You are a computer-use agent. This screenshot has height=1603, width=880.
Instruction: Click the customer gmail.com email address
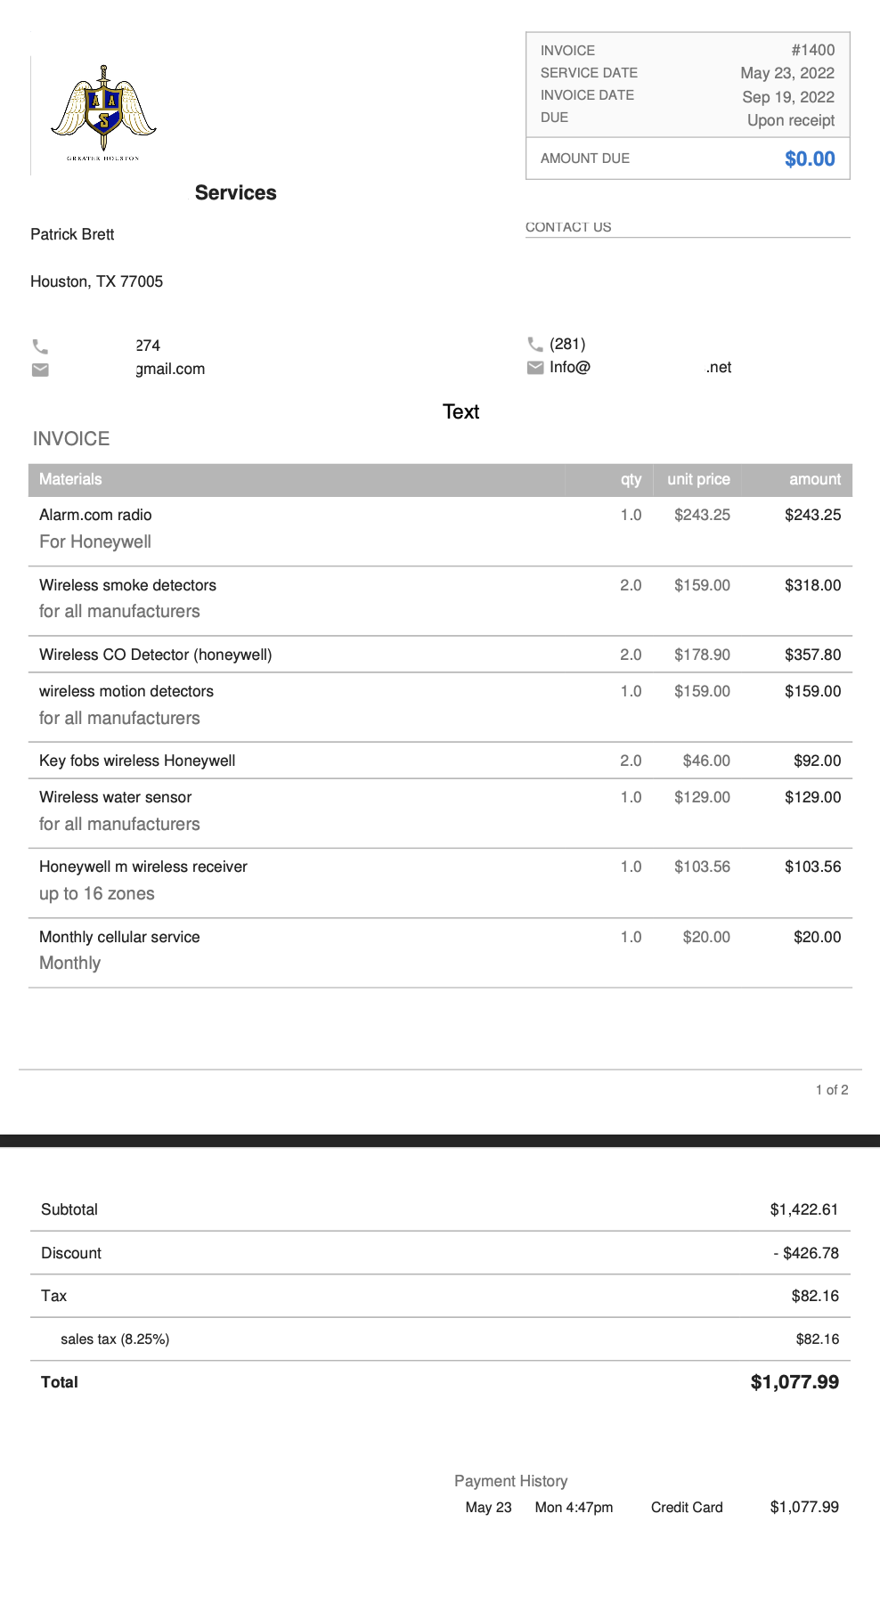tap(170, 369)
